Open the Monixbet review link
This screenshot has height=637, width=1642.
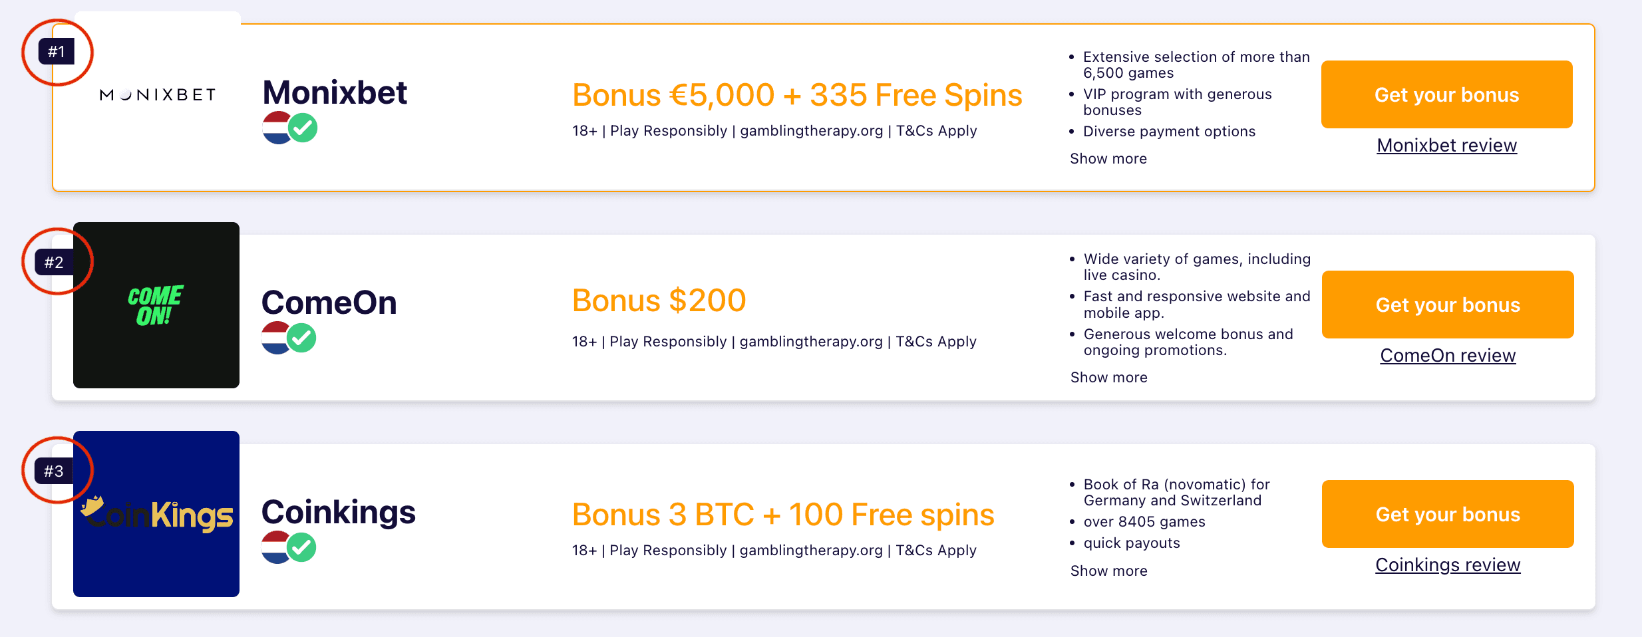point(1447,146)
